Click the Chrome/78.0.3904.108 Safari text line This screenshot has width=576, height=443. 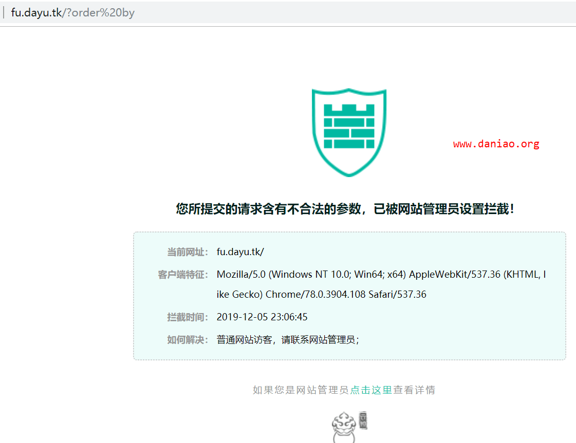click(x=321, y=295)
